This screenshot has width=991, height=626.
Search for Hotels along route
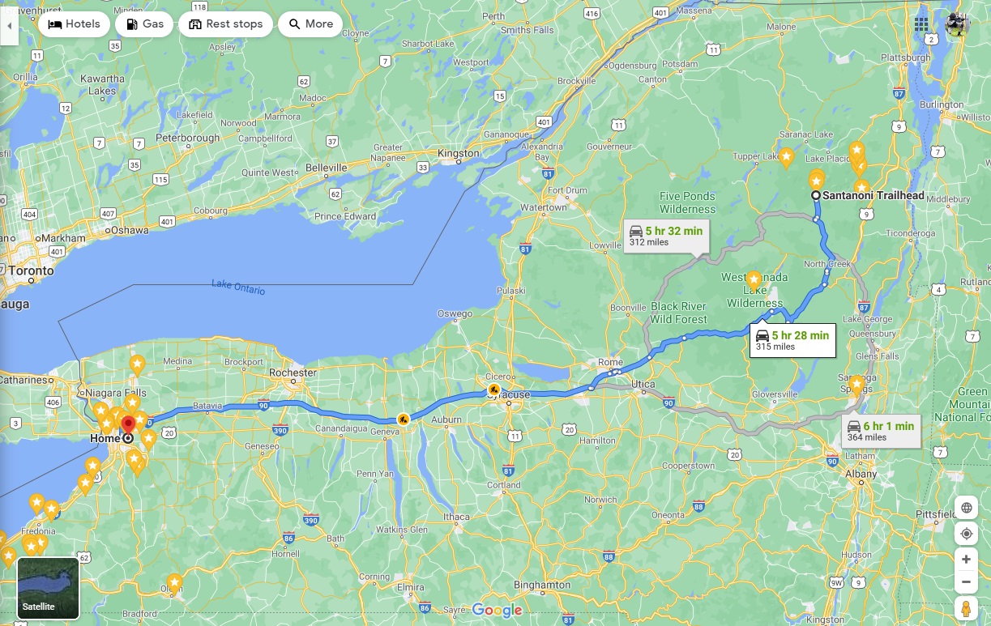[x=74, y=24]
